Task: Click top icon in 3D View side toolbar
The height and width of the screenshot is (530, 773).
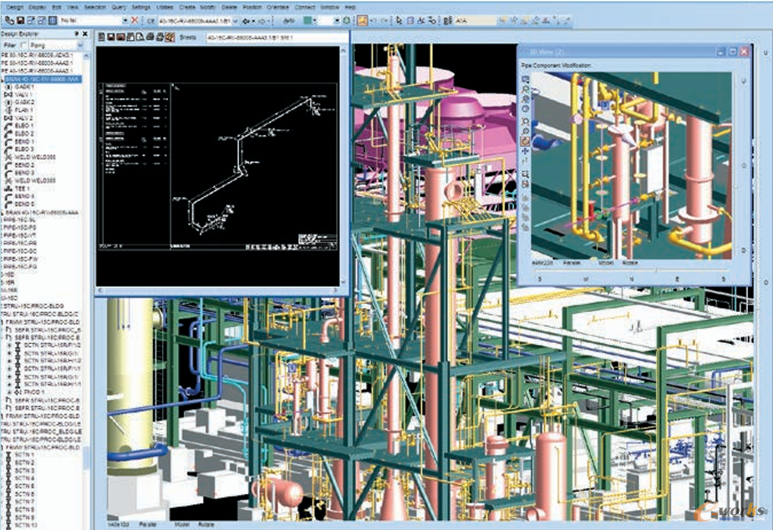Action: pyautogui.click(x=526, y=78)
